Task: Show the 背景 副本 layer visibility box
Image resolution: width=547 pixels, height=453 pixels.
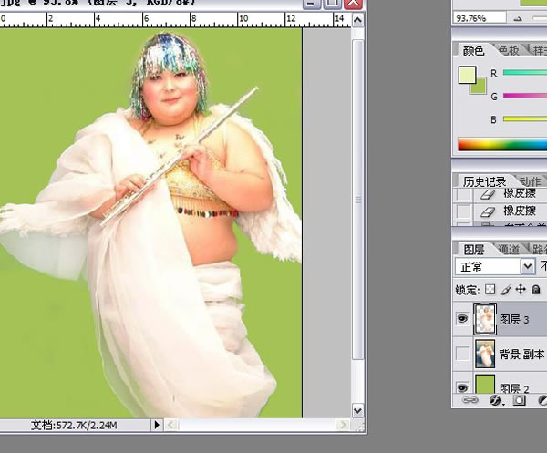Action: tap(463, 354)
